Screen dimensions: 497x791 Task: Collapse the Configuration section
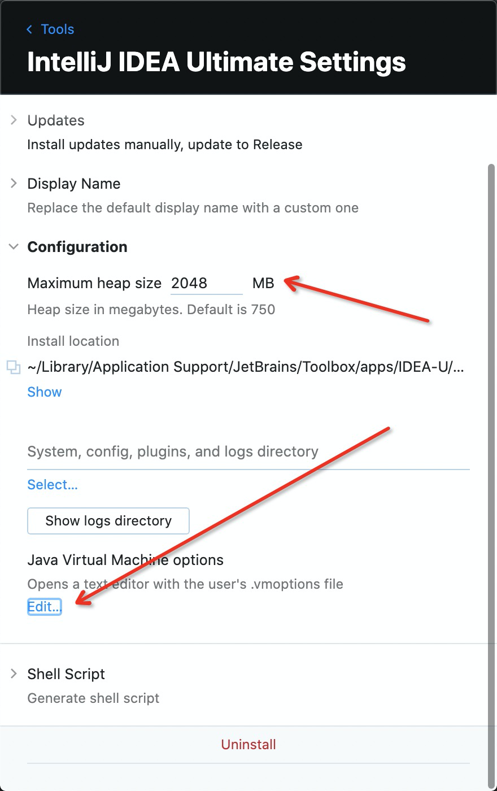coord(14,247)
